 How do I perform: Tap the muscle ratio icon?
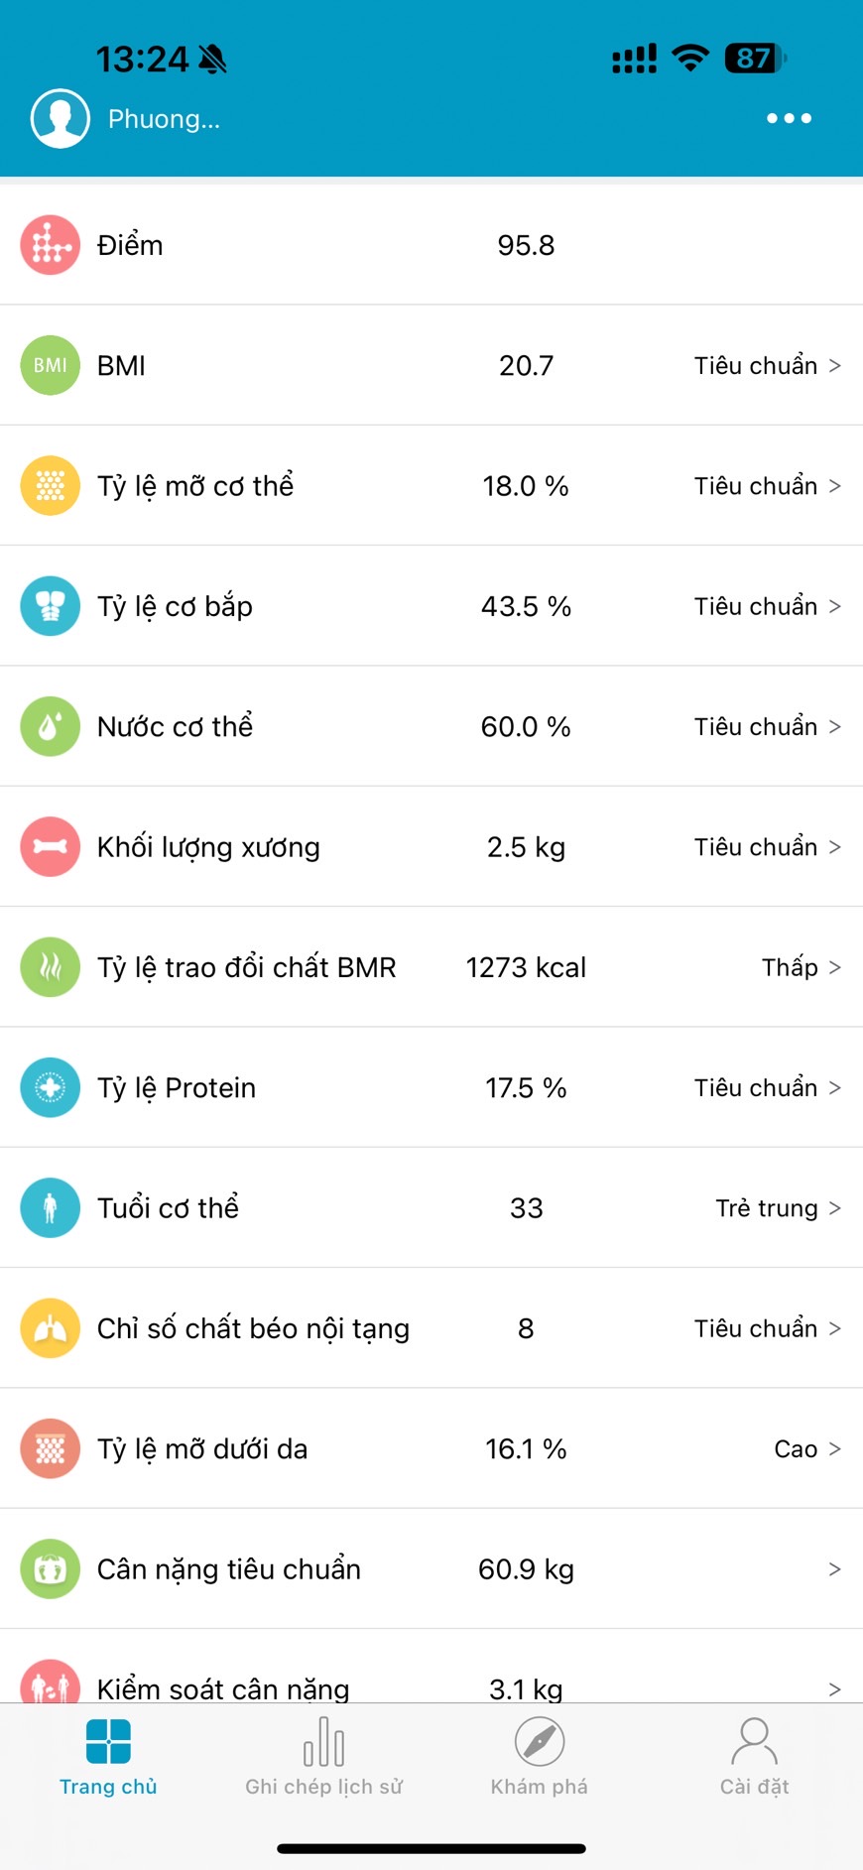coord(51,606)
